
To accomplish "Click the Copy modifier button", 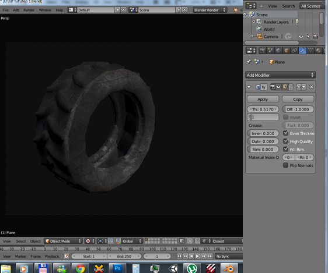I will click(298, 99).
